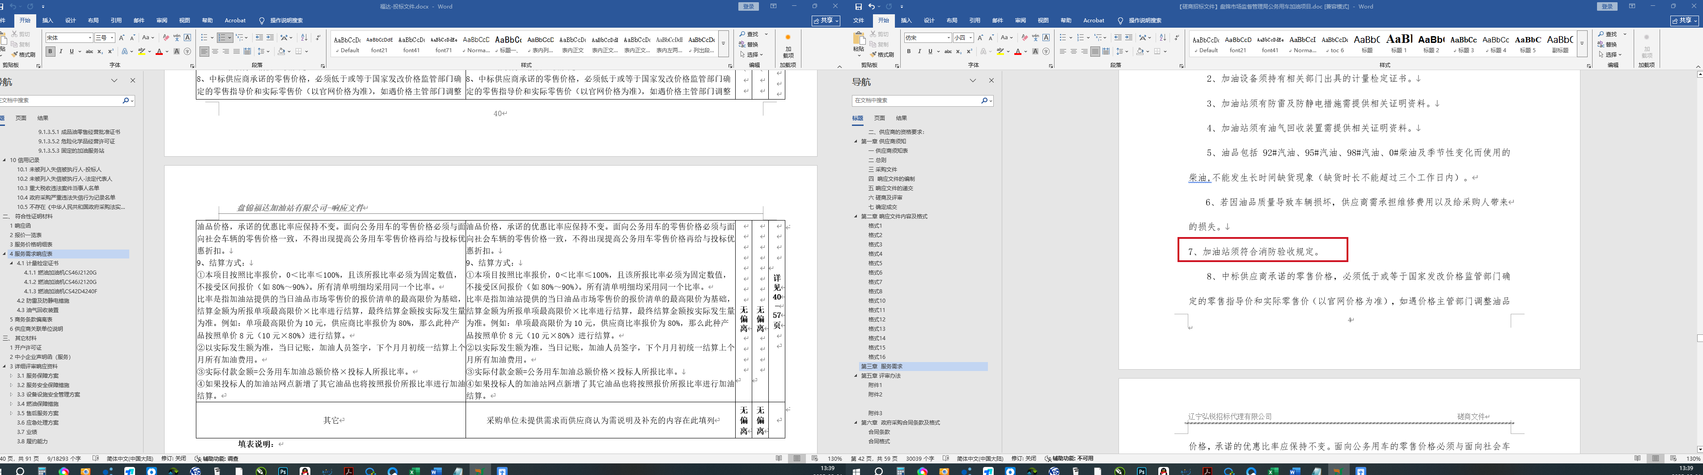Click text highlight color in left window

[141, 51]
